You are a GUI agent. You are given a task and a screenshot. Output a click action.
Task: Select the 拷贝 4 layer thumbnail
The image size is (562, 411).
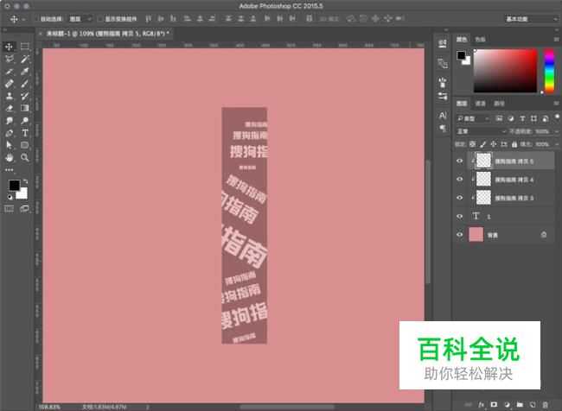483,179
